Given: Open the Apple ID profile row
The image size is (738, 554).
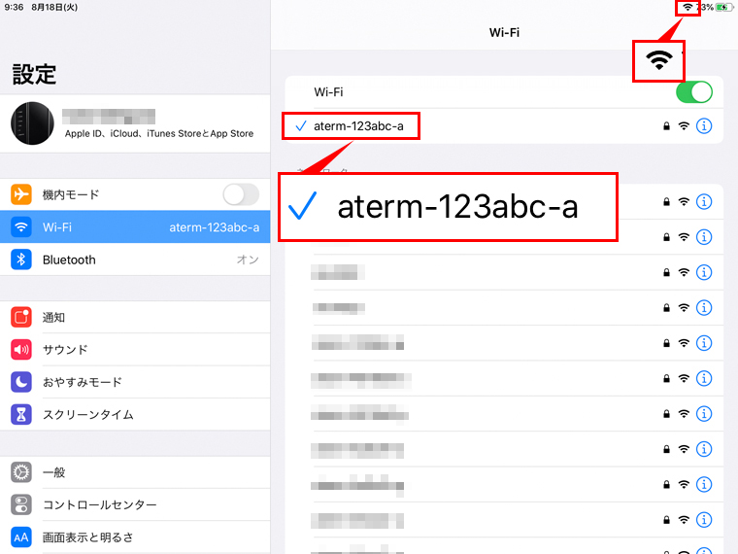Looking at the screenshot, I should click(155, 124).
